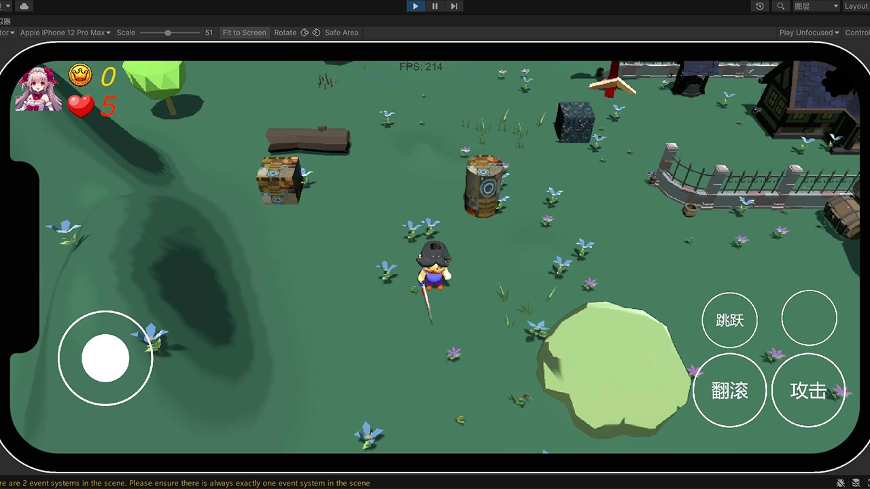The image size is (870, 489).
Task: Toggle Fit to Screen
Action: click(244, 33)
